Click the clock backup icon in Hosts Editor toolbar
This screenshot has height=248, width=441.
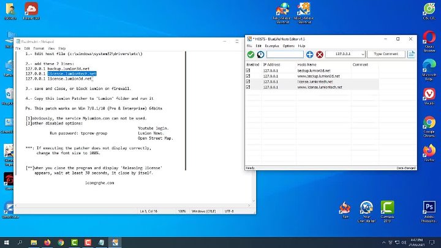pos(260,54)
